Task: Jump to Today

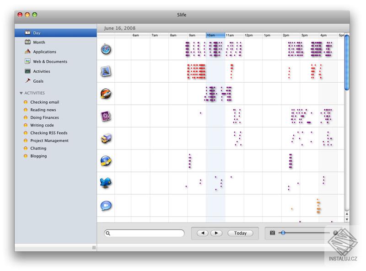Action: coord(240,233)
